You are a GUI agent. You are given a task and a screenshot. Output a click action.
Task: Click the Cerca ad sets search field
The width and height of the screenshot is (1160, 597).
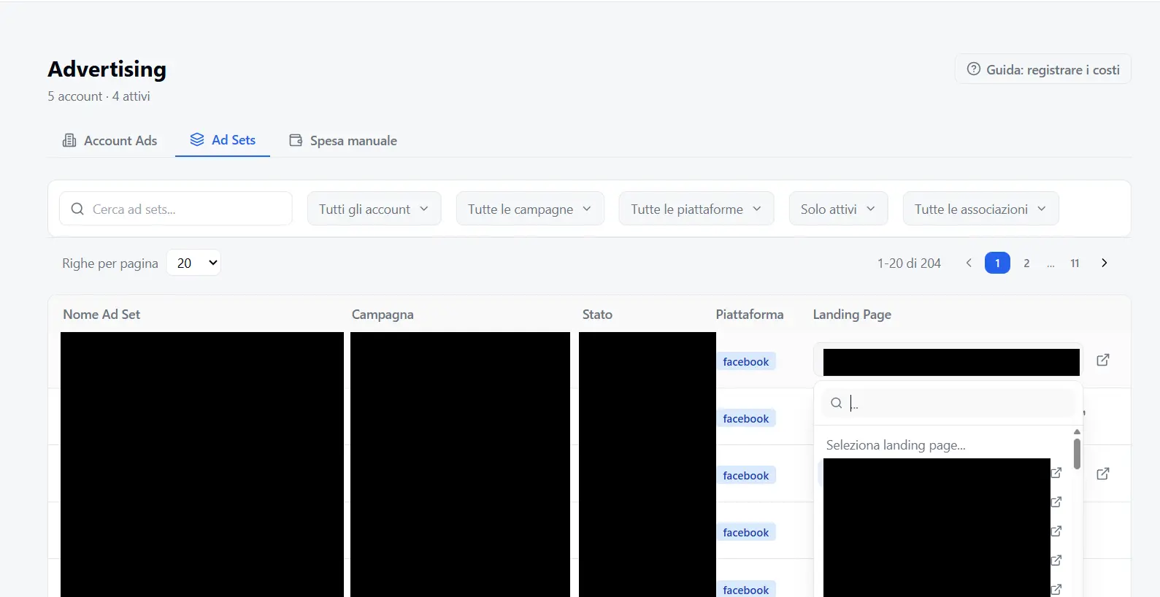coord(176,209)
